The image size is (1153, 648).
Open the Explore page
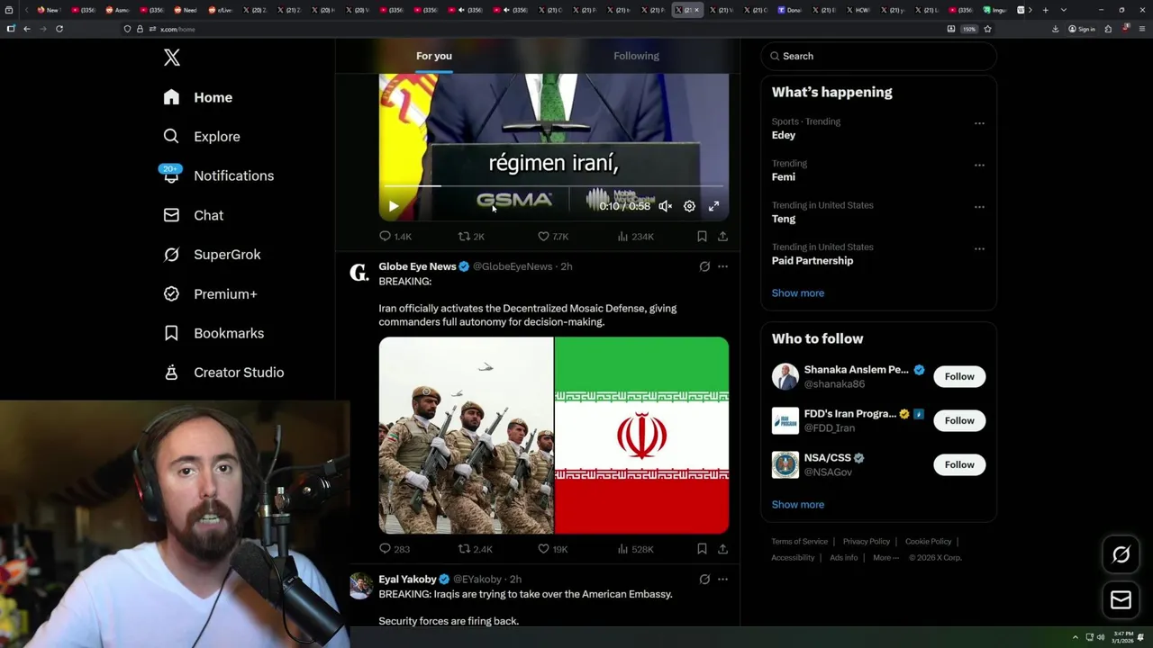pos(202,137)
